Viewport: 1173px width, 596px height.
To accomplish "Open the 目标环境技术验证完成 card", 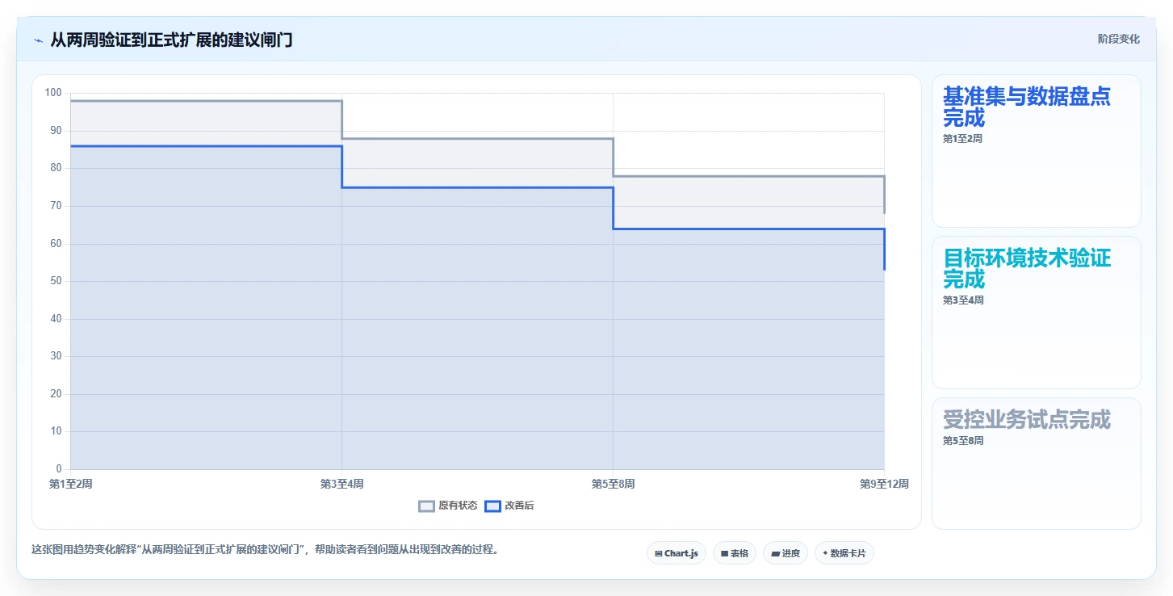I will [x=1037, y=313].
